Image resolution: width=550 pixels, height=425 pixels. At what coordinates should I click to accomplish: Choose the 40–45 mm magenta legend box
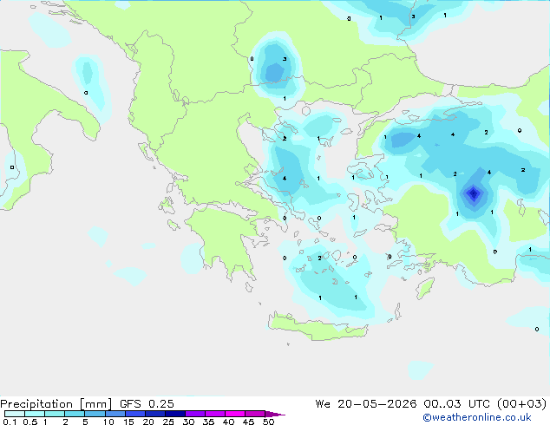[235, 414]
